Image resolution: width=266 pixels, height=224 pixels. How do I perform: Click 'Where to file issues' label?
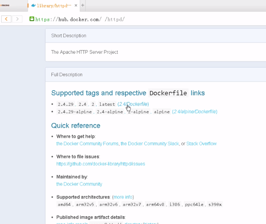78,157
